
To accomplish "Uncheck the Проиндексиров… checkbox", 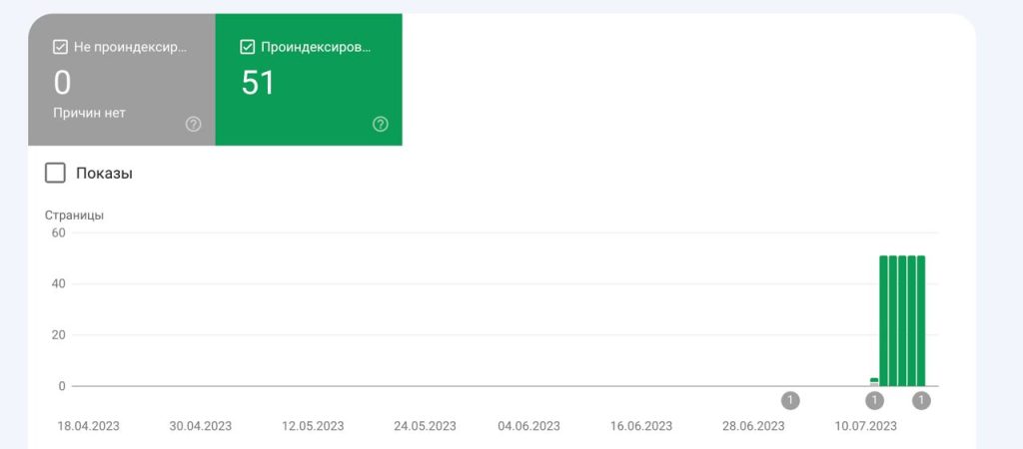I will [248, 47].
